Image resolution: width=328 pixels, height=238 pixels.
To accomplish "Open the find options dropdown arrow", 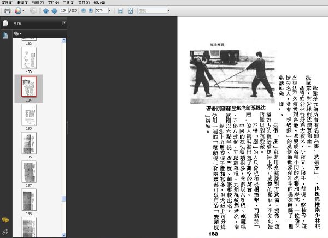I will coord(168,10).
